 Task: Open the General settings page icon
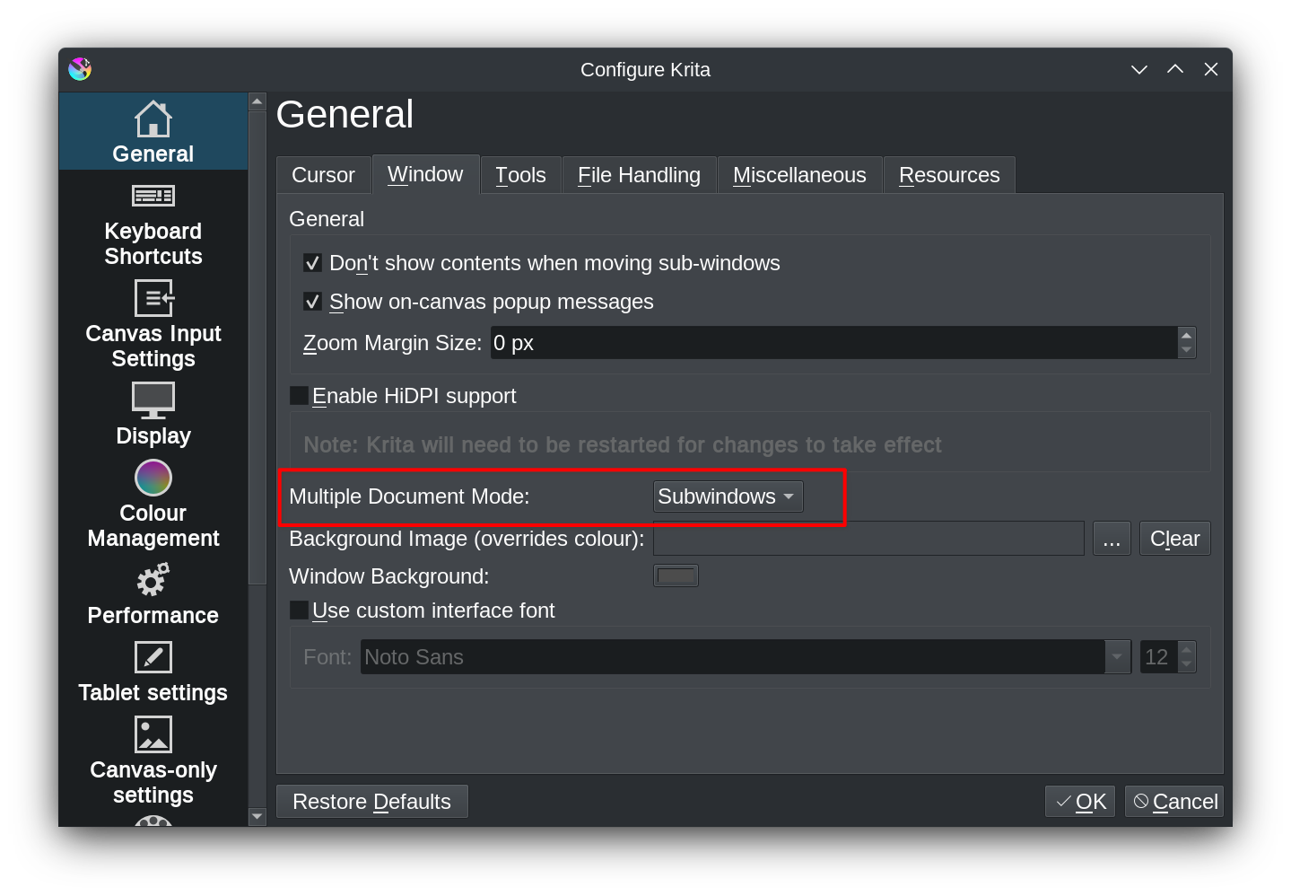tap(153, 119)
